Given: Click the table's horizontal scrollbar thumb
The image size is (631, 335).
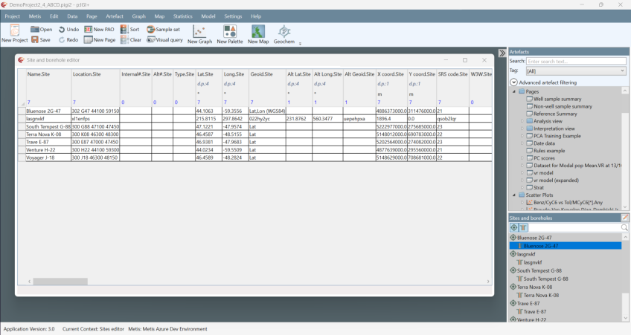Looking at the screenshot, I should click(x=61, y=282).
